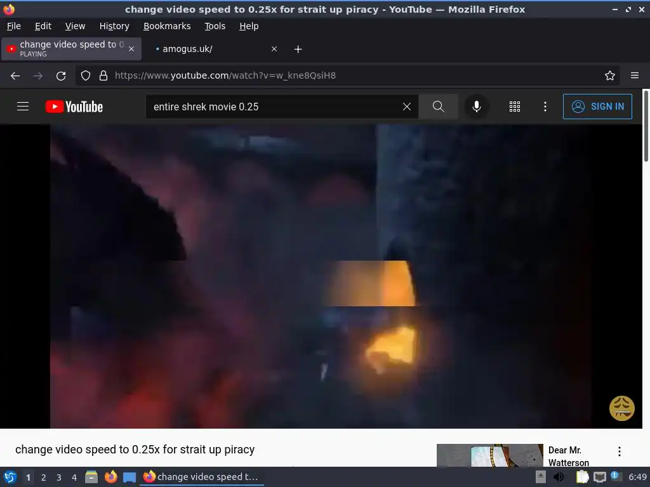Open the Tools menu
The image size is (650, 487).
coord(215,26)
